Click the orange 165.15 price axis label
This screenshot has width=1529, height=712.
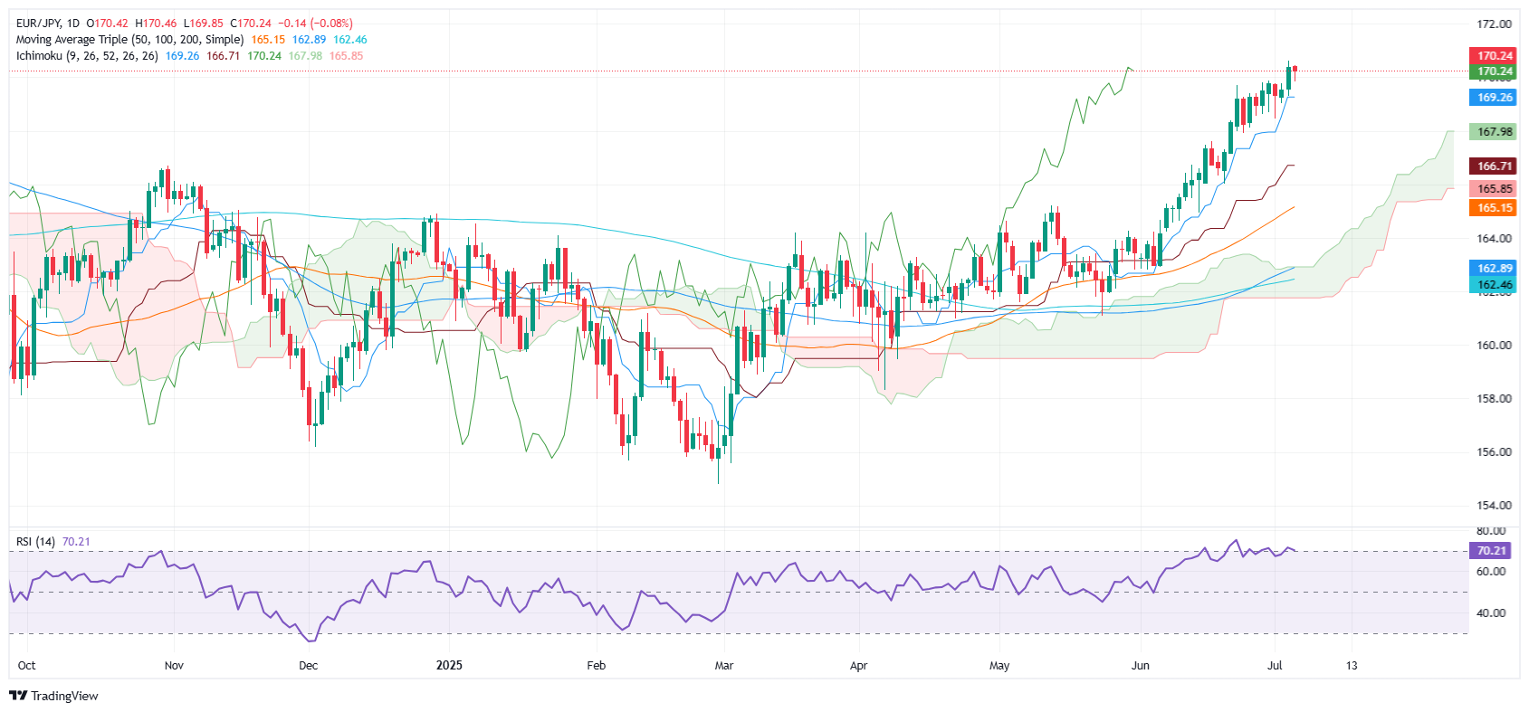pyautogui.click(x=1494, y=208)
